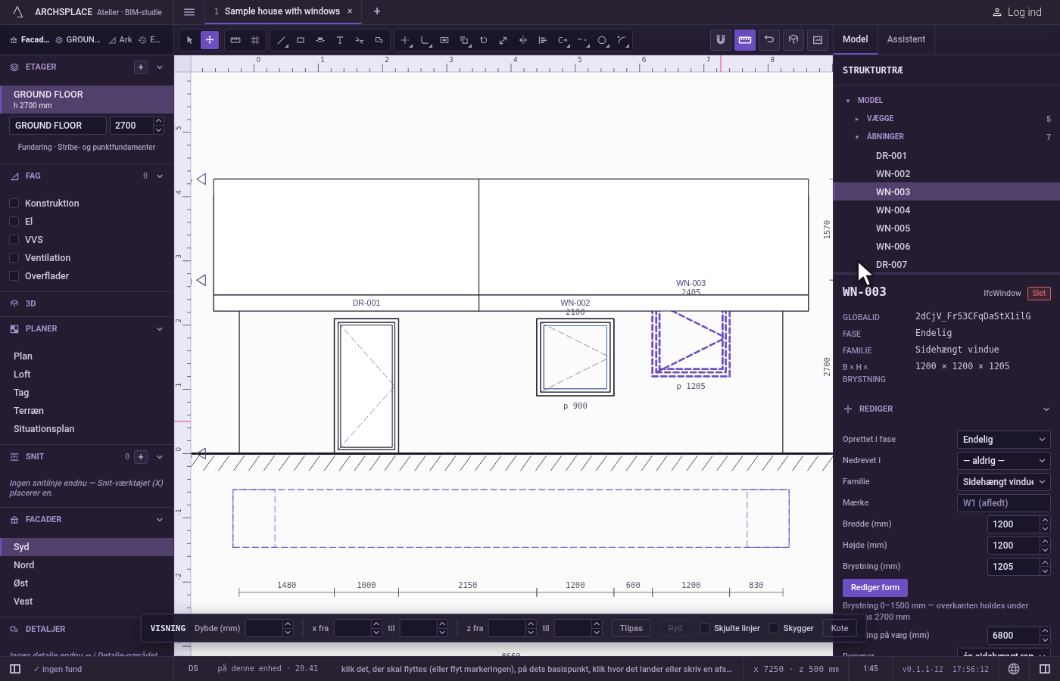Click the Tilpas button
This screenshot has width=1060, height=681.
pyautogui.click(x=631, y=628)
